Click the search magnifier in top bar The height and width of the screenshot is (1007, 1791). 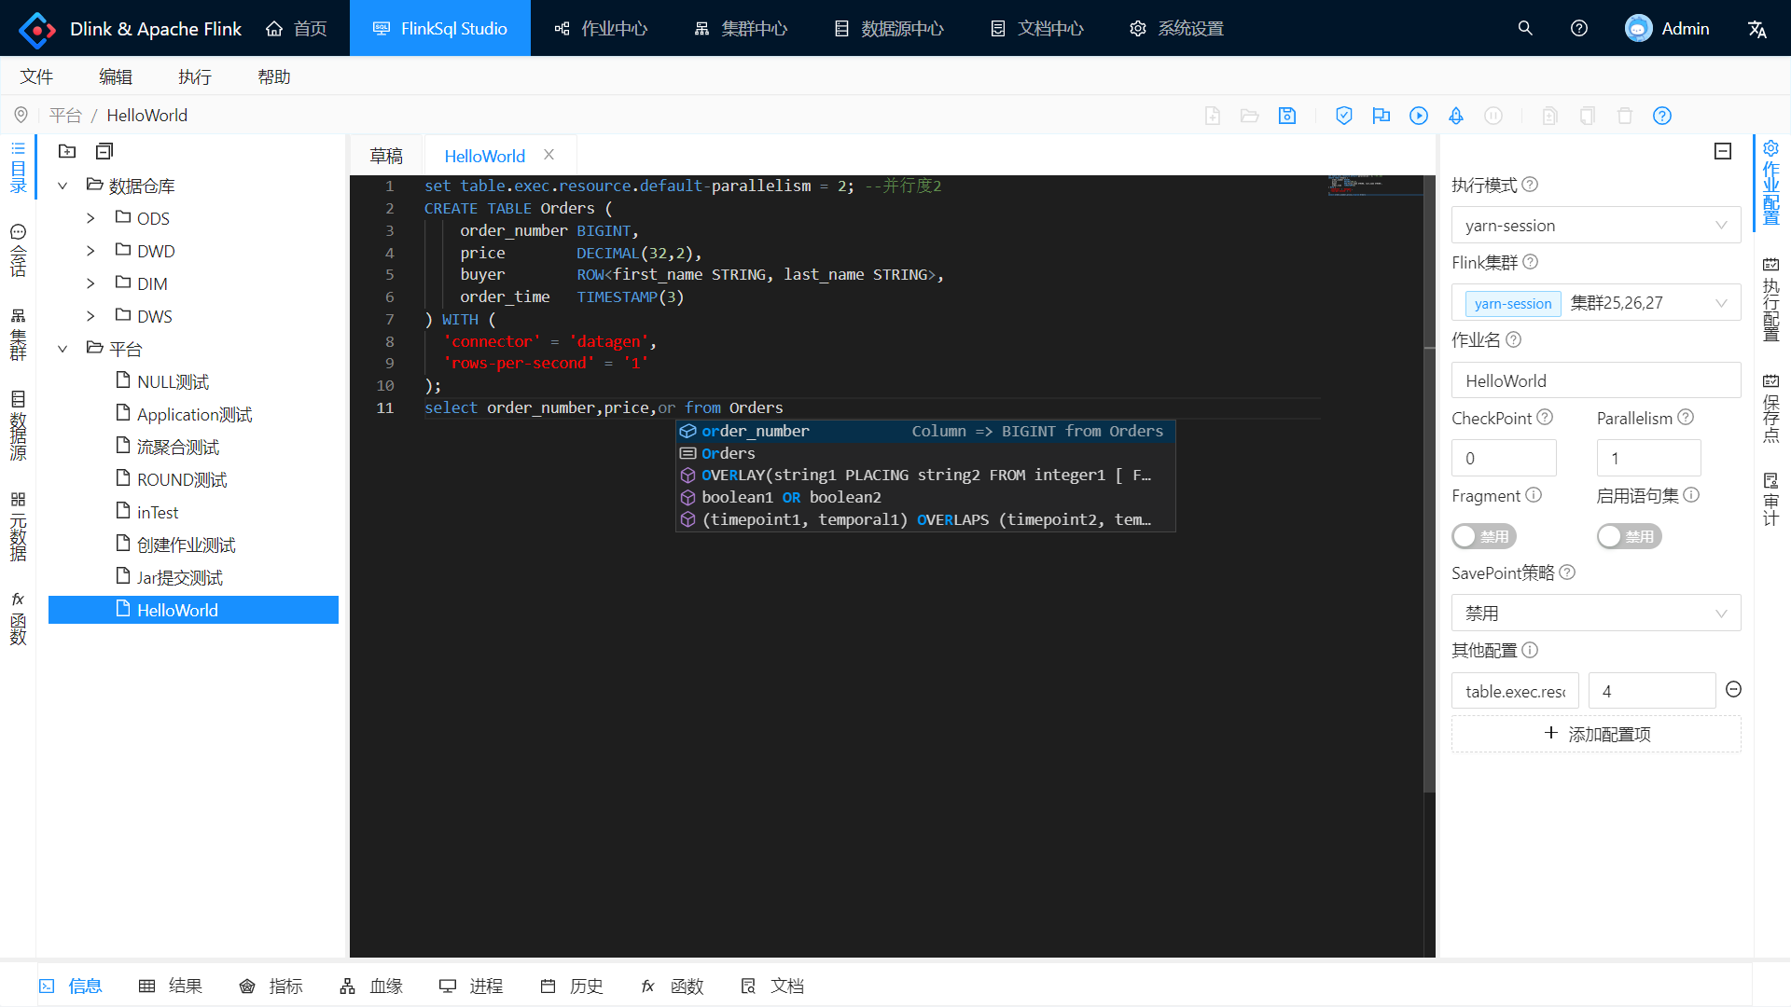[1525, 29]
